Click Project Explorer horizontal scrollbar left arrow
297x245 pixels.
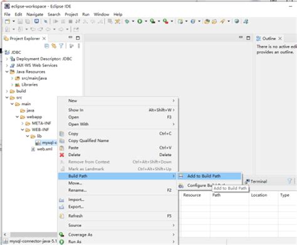pos(5,234)
